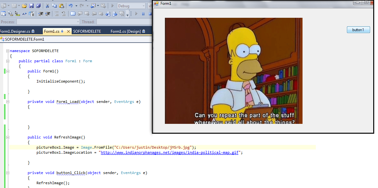Viewport: 378px width, 188px height.
Task: Collapse the Form1() constructor block
Action: coord(8,71)
